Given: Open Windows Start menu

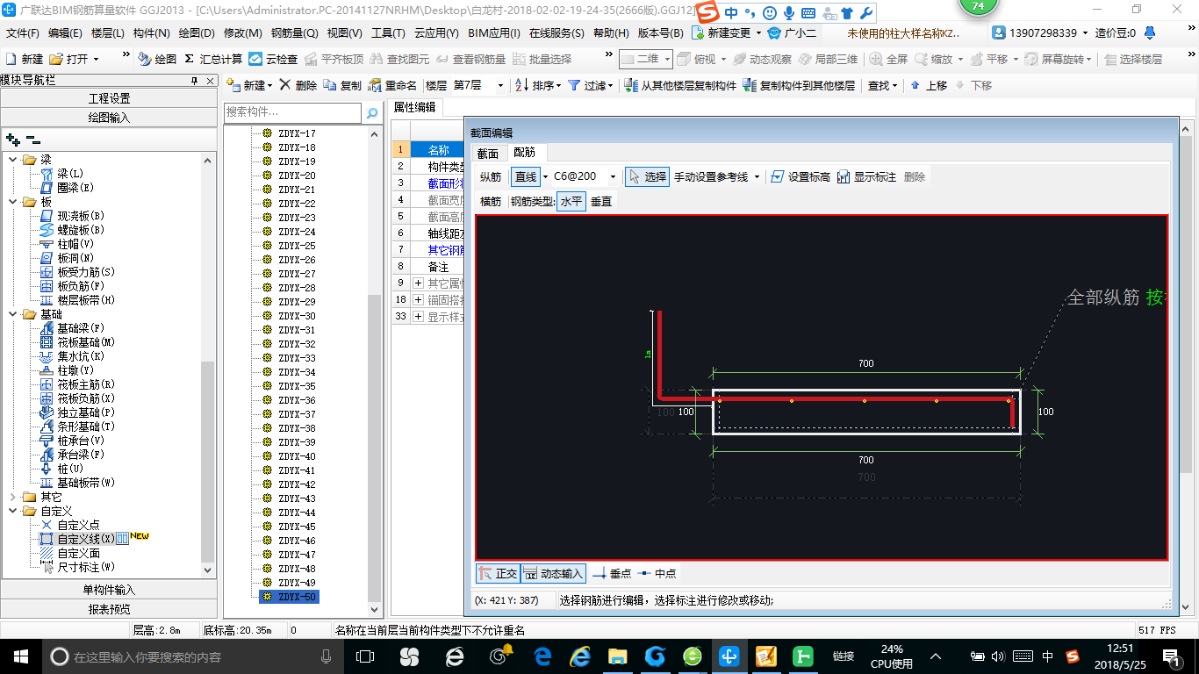Looking at the screenshot, I should 19,656.
